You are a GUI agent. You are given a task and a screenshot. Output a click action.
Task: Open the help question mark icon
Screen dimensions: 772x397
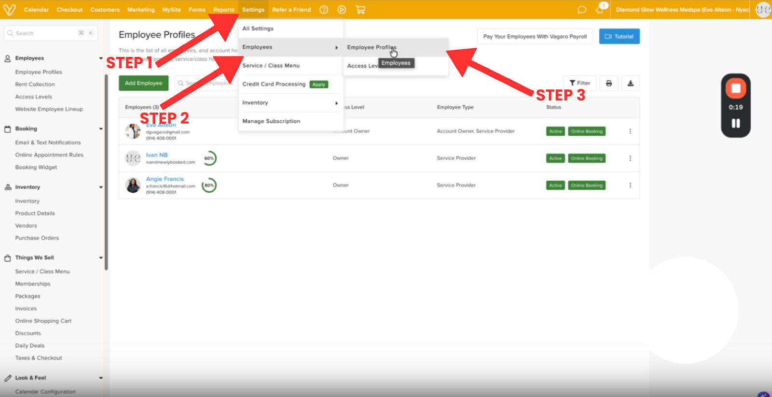click(x=324, y=10)
